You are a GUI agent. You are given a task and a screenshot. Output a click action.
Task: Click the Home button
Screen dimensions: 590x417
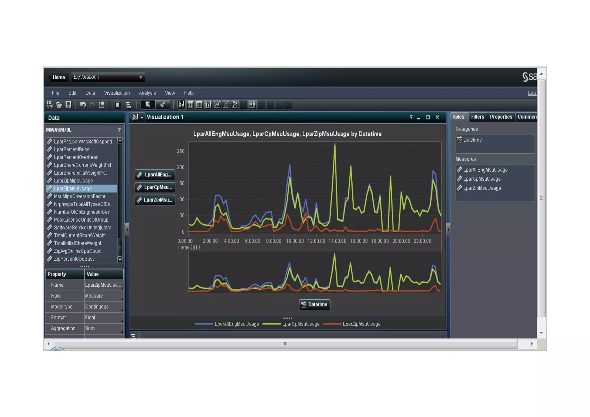click(58, 77)
